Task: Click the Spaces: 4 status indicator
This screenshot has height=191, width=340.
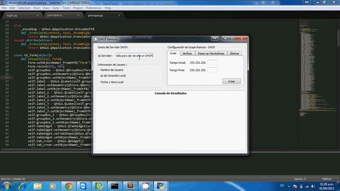Action: click(300, 179)
